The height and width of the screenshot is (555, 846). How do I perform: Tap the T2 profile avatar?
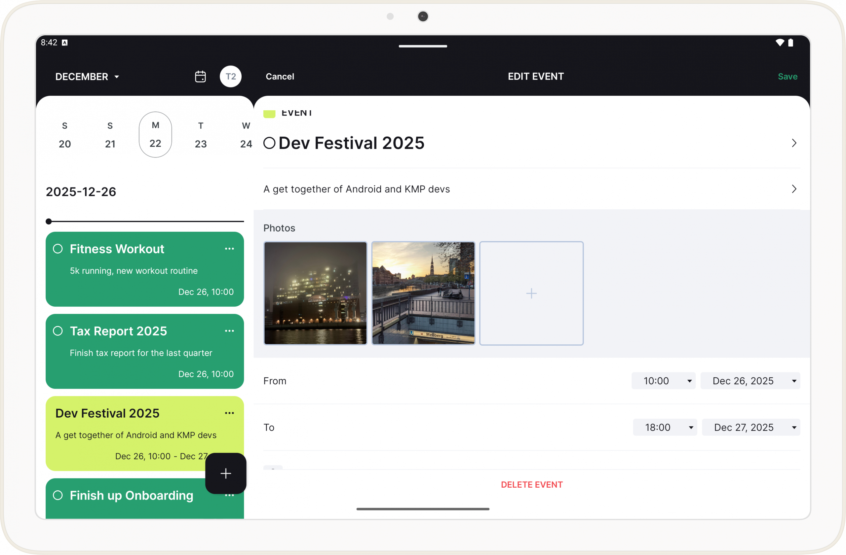coord(230,76)
